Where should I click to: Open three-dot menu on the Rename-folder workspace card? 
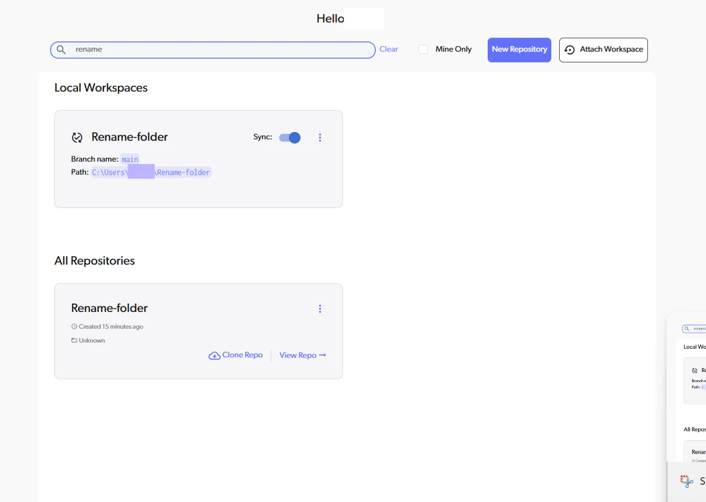click(320, 137)
